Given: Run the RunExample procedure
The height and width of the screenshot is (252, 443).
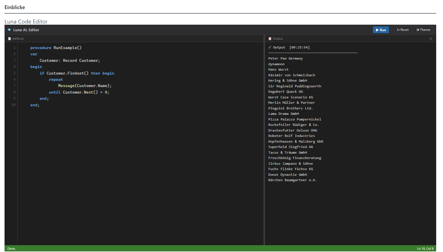Looking at the screenshot, I should coord(381,29).
